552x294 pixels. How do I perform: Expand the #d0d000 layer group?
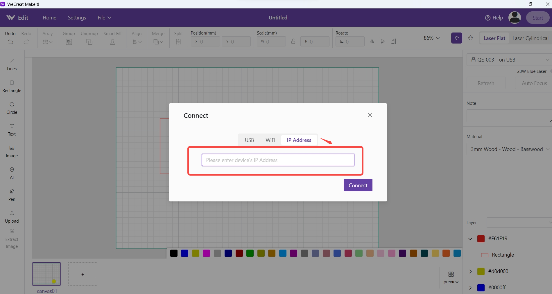click(470, 271)
